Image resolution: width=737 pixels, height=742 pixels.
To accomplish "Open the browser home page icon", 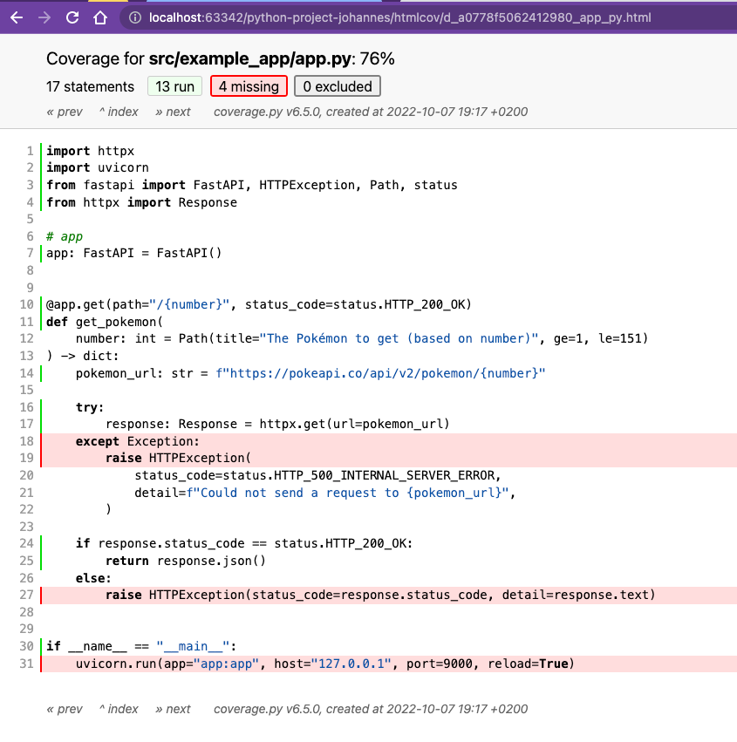I will pos(99,17).
